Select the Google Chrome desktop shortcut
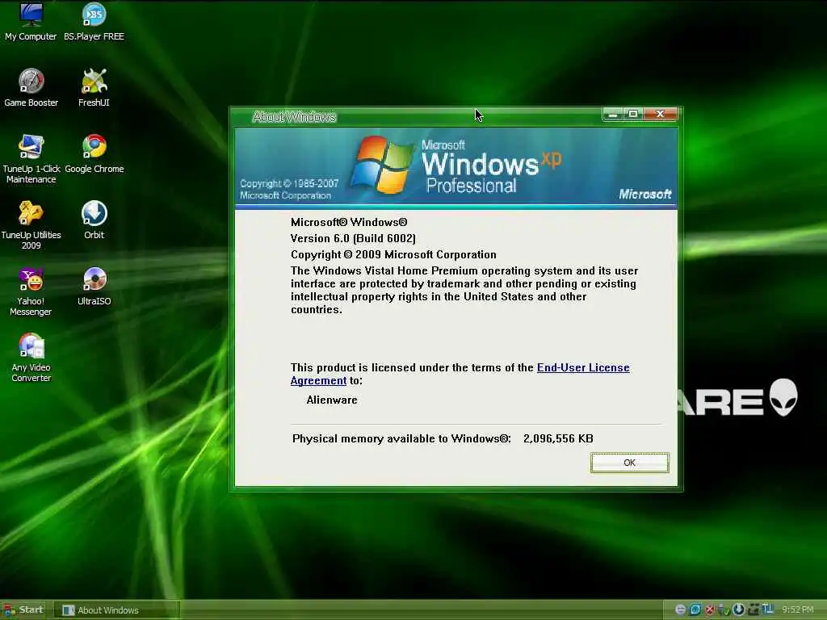 94,154
